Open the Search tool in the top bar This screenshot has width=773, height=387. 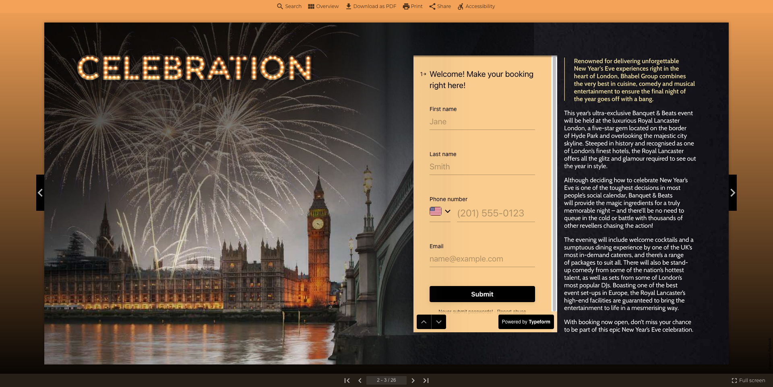tap(289, 6)
